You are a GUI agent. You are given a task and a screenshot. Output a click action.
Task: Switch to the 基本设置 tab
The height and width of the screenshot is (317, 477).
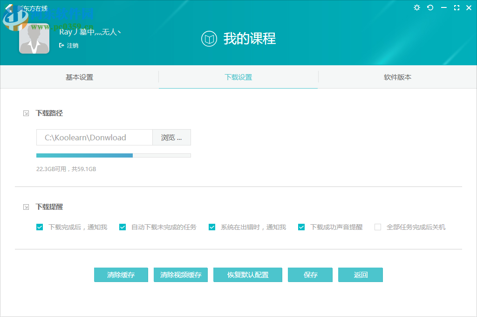(79, 77)
